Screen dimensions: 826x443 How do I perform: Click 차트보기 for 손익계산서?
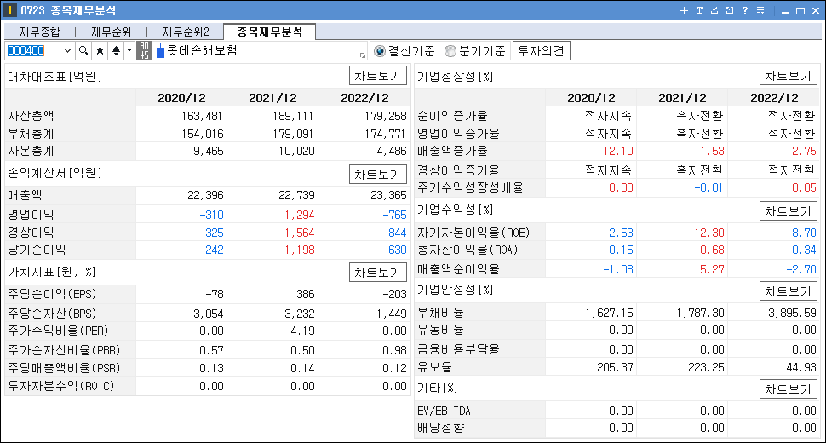378,175
